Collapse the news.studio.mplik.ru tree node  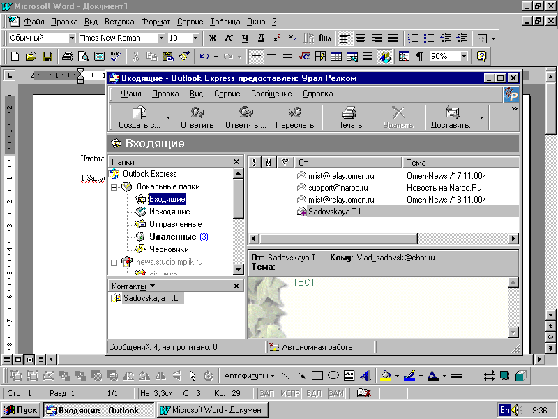114,263
